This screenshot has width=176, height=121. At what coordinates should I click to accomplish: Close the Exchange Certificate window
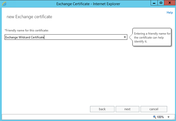tap(170, 3)
